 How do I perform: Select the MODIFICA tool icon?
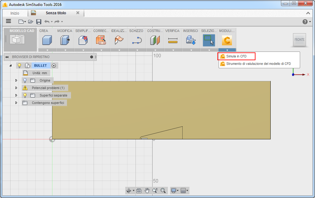(x=65, y=40)
